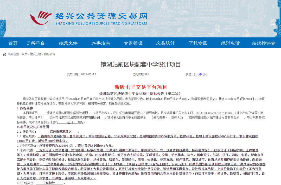Select 专家管理 in navigation bar

[133, 43]
